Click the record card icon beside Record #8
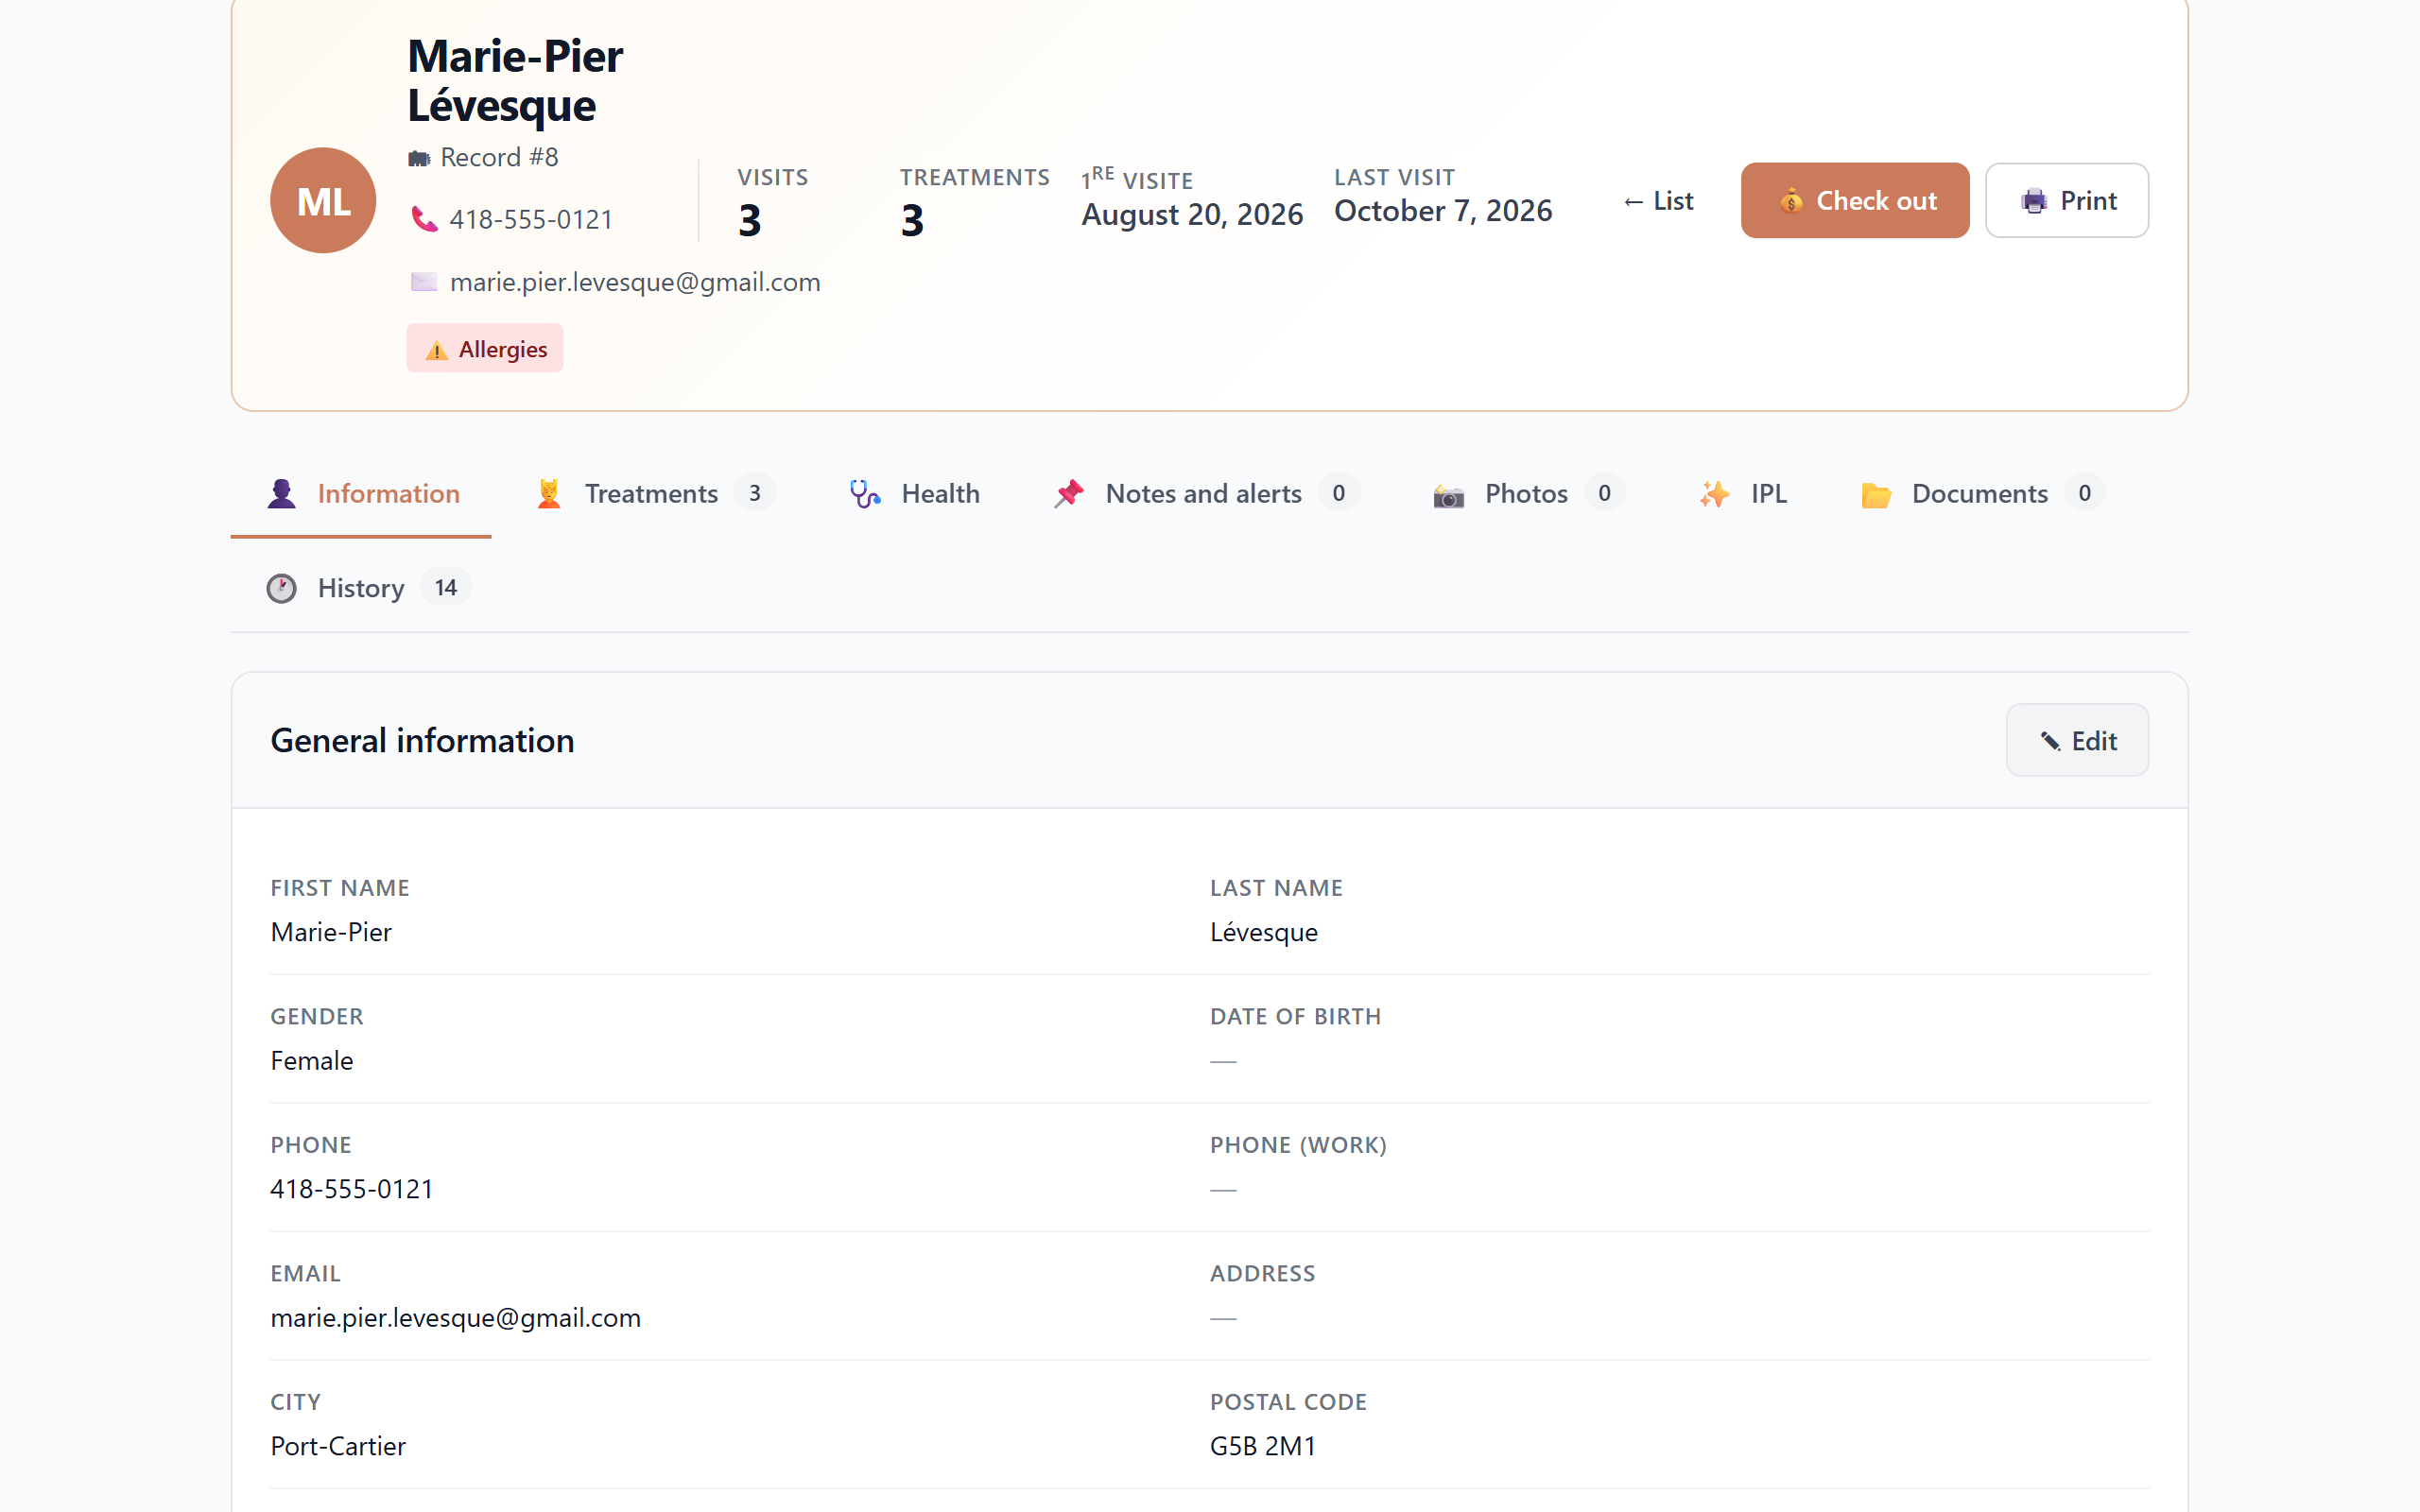This screenshot has width=2420, height=1512. click(x=419, y=158)
